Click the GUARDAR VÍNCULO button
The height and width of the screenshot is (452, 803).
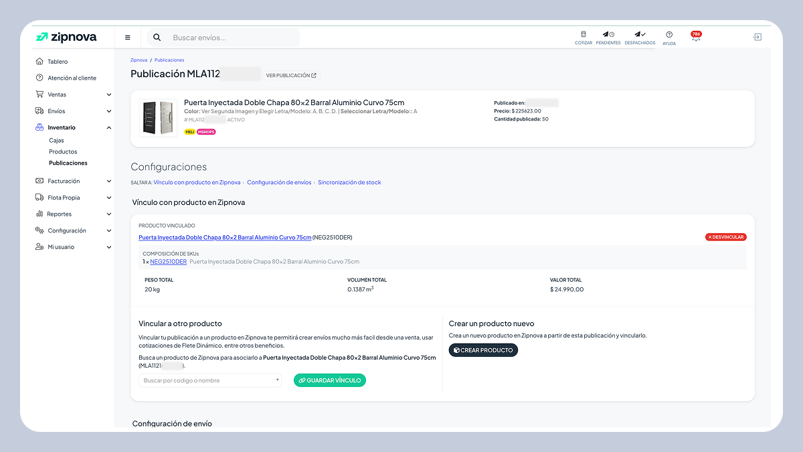330,380
